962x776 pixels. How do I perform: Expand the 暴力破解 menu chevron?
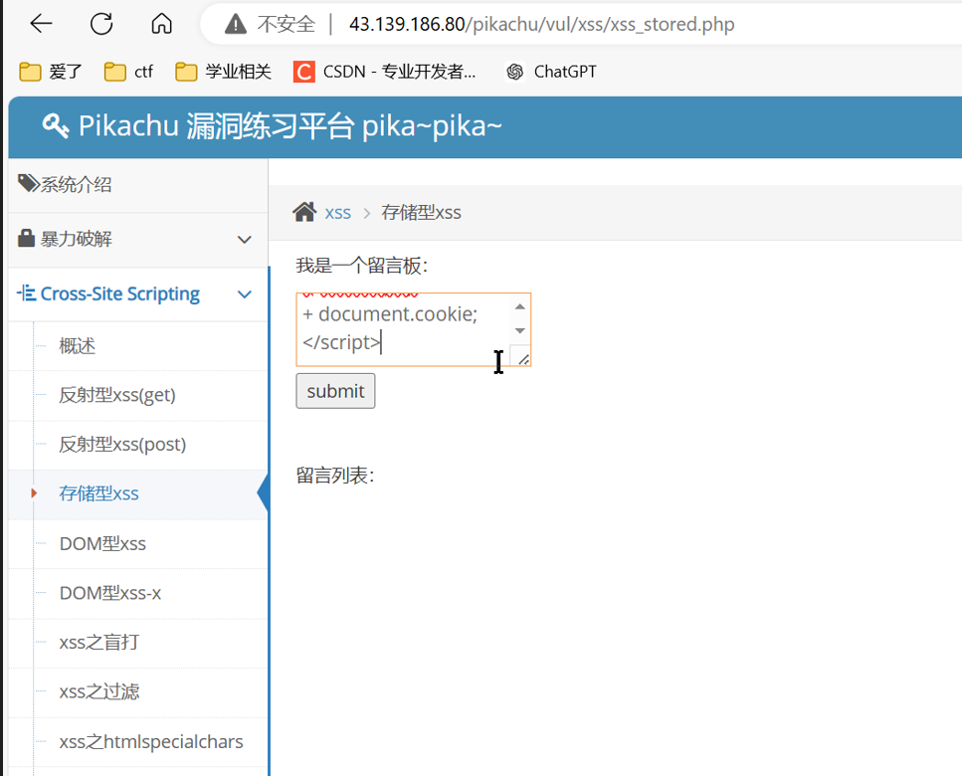pyautogui.click(x=244, y=239)
